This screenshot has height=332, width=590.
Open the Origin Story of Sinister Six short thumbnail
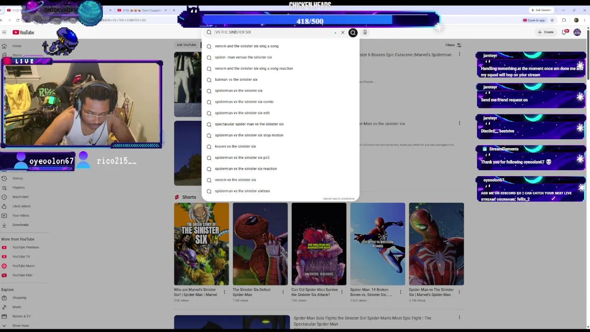coord(201,244)
